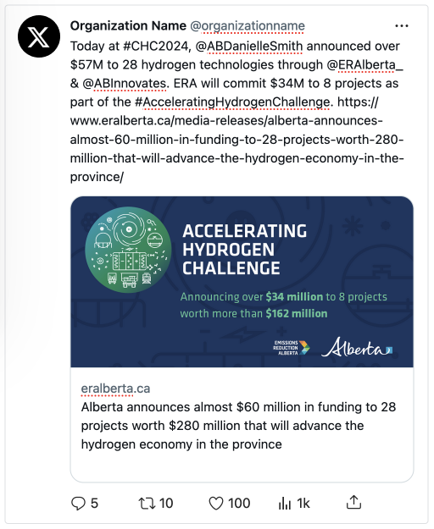Open the @ABDanielleSmith mention
Image resolution: width=434 pixels, height=529 pixels.
pos(249,47)
